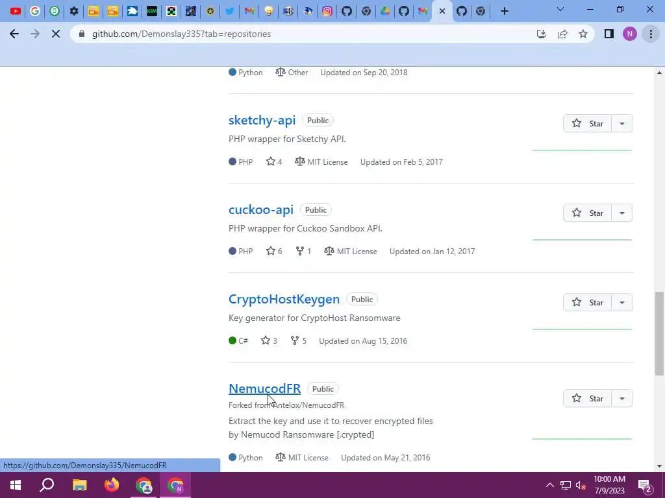Launch Firefox from the taskbar
The width and height of the screenshot is (665, 498).
coord(112,485)
